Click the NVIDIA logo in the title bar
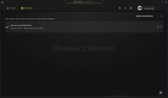 click(2, 2)
